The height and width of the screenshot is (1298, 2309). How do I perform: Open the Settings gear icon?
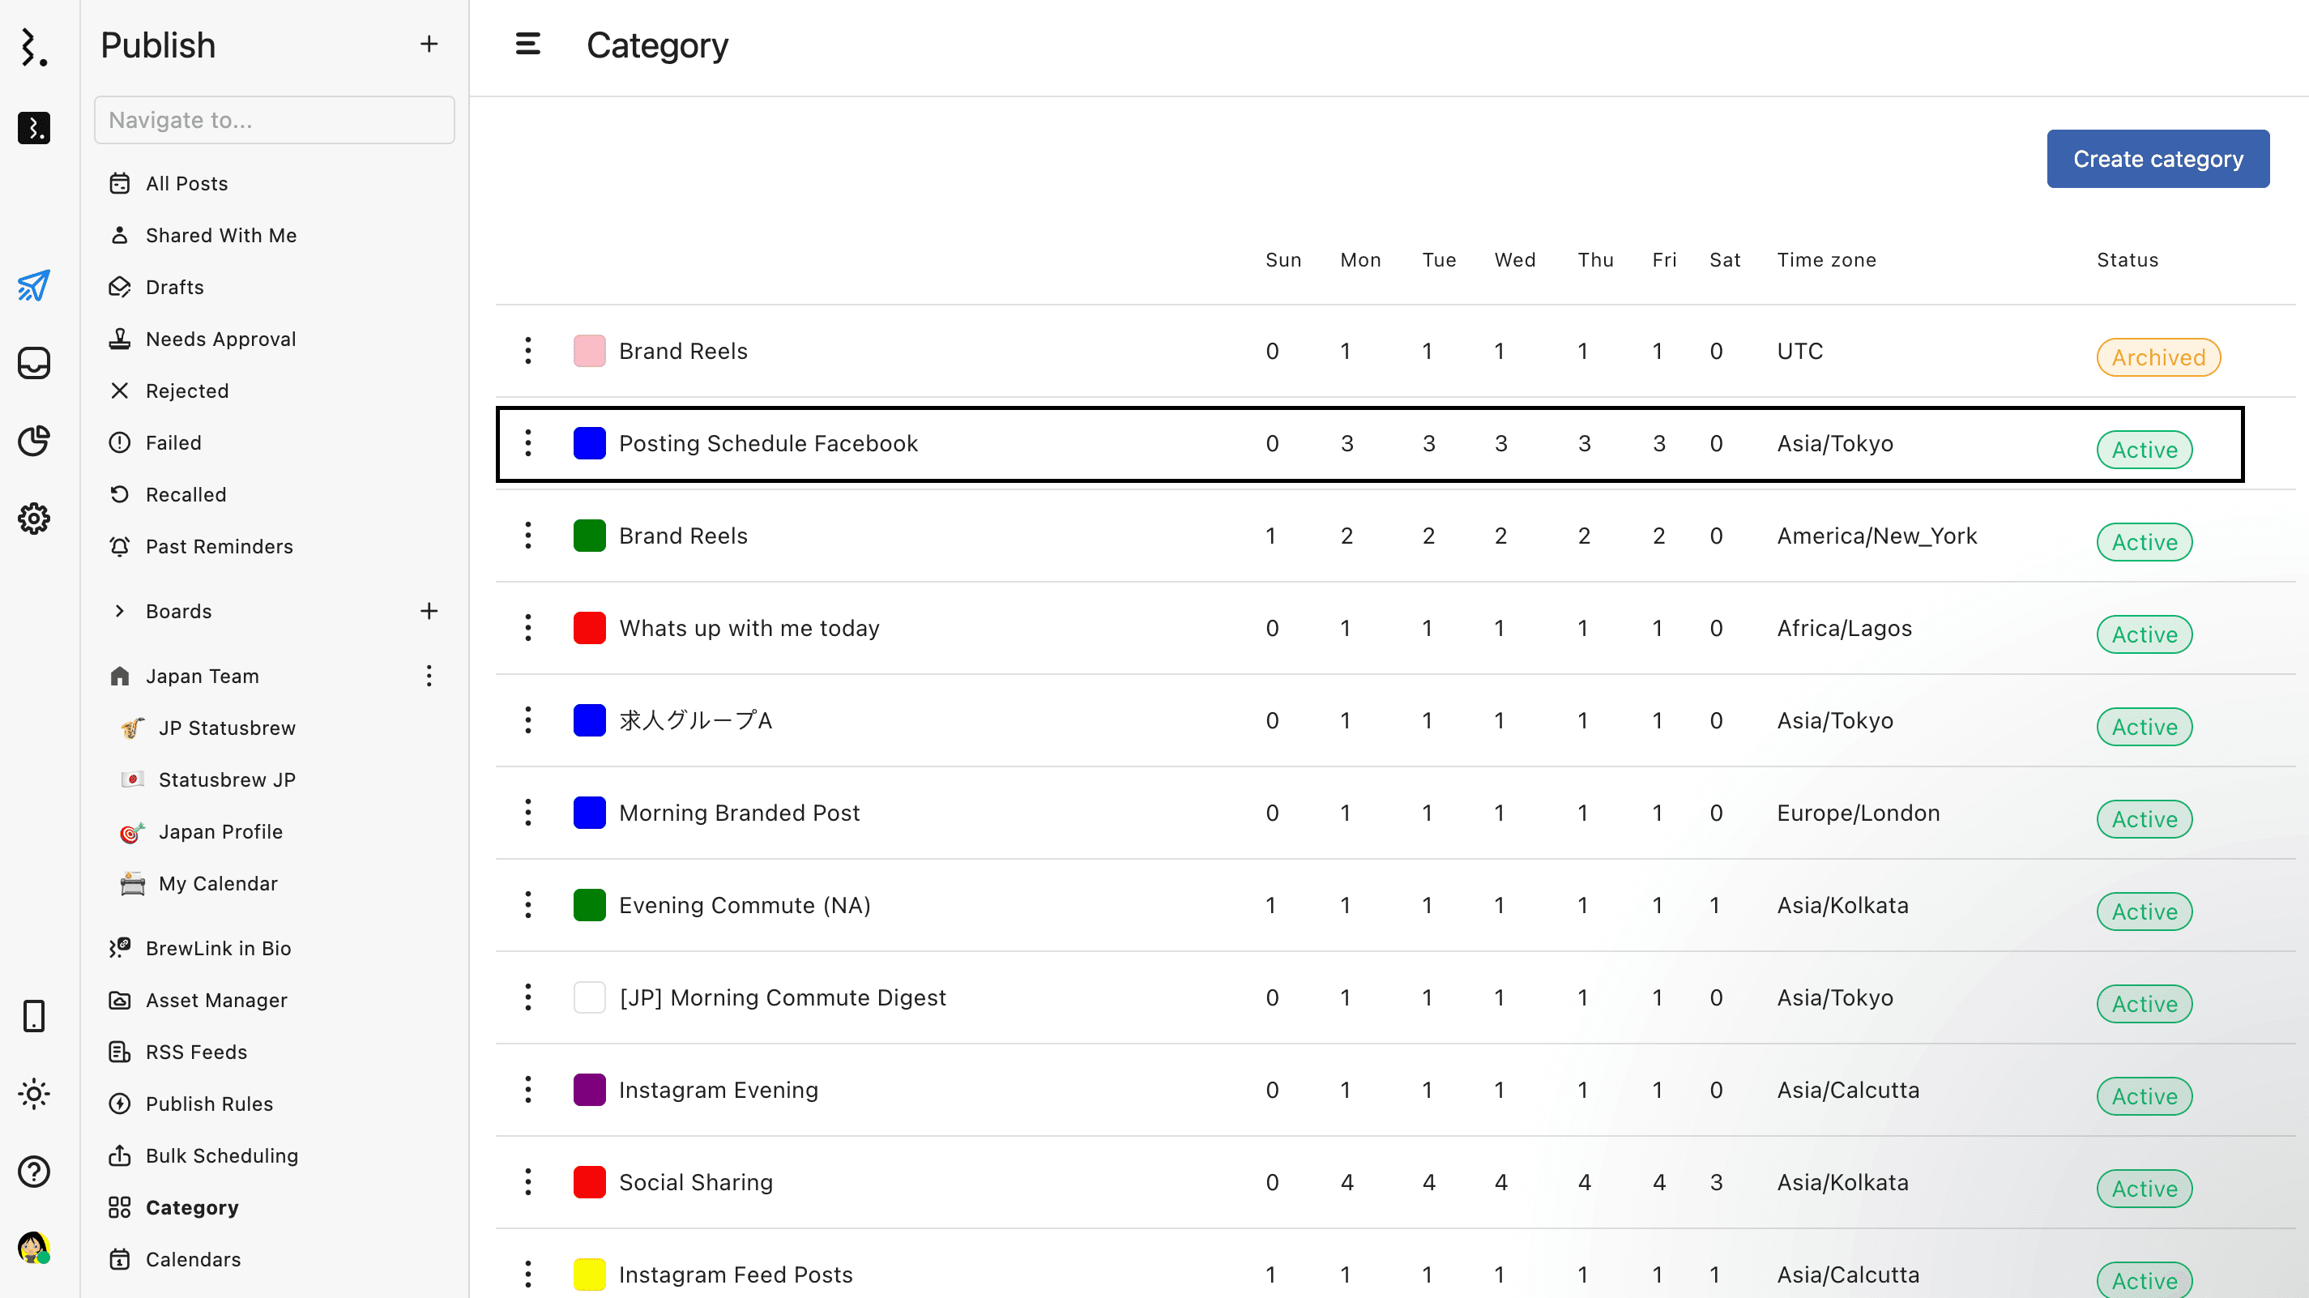point(34,518)
